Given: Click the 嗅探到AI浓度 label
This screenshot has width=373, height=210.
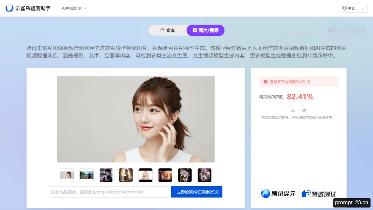Looking at the screenshot, I should click(x=272, y=97).
